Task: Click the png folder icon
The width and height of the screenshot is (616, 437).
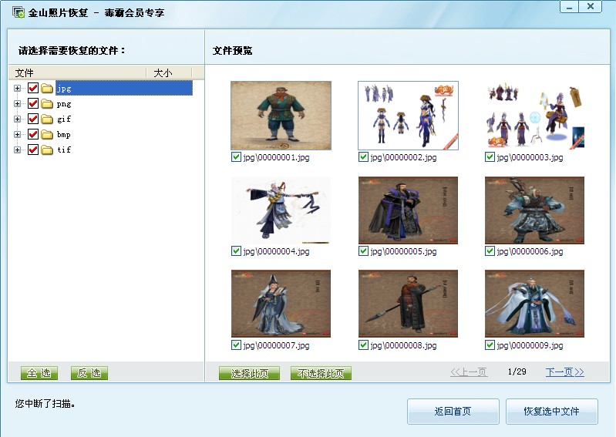Action: [x=47, y=103]
